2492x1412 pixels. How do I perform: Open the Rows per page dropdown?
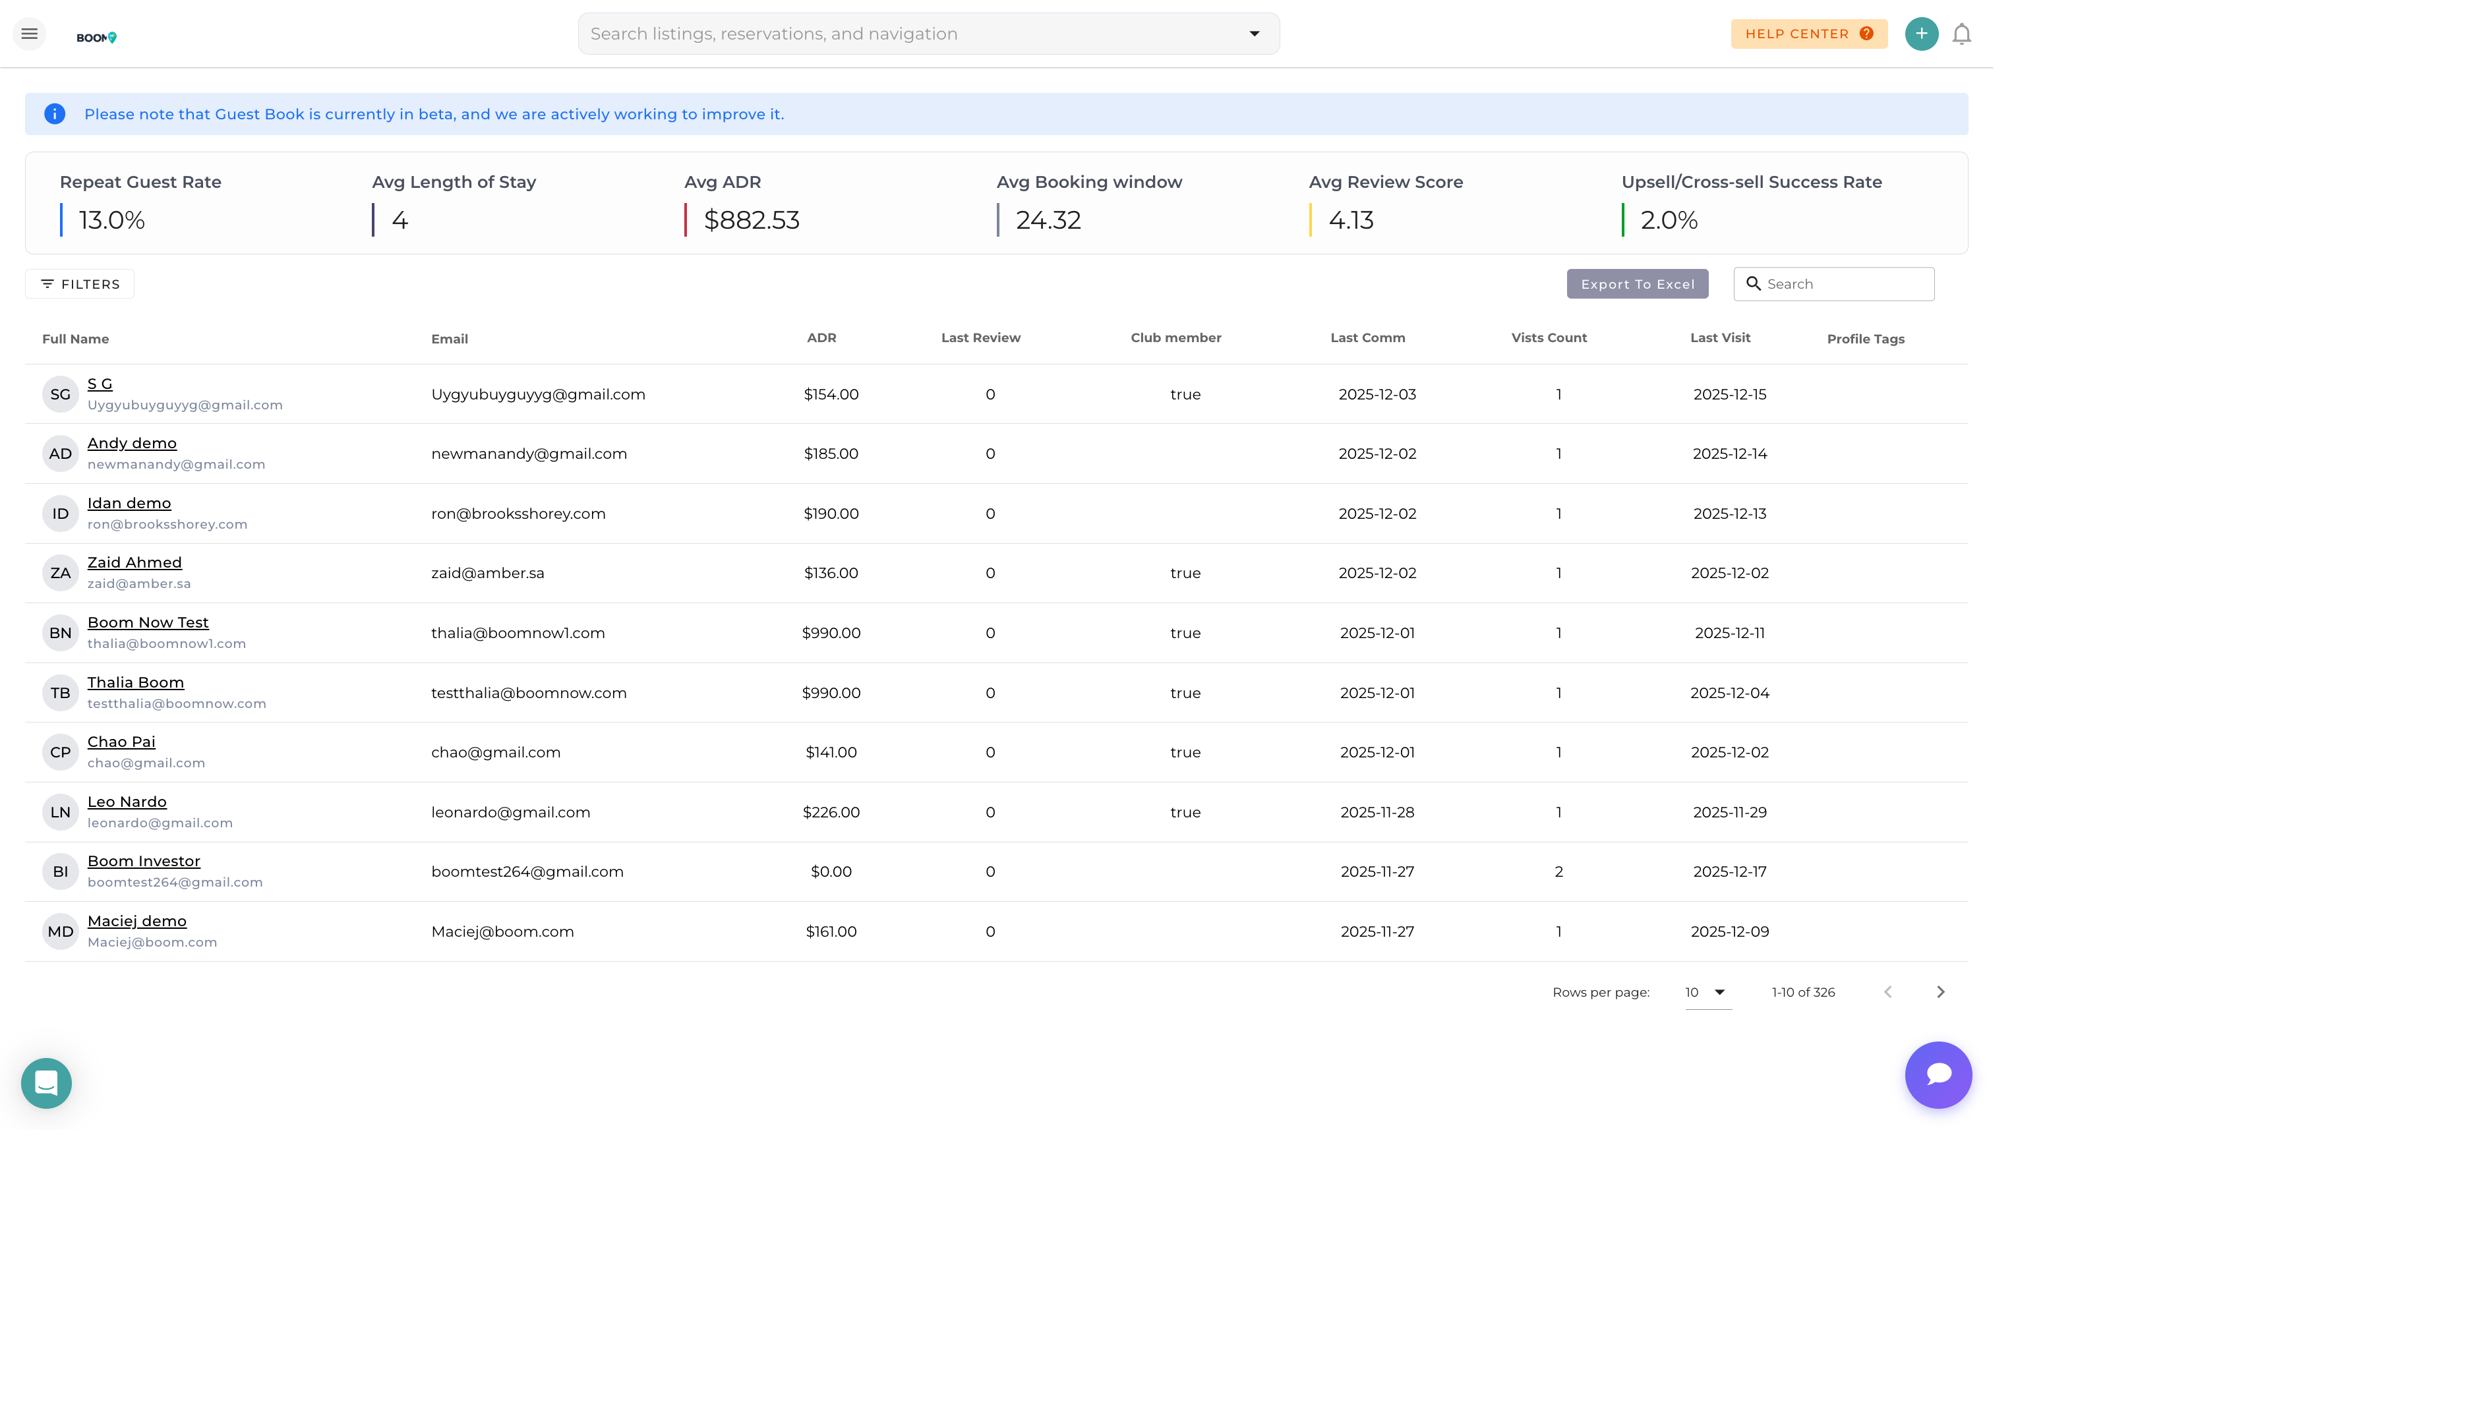(x=1707, y=991)
